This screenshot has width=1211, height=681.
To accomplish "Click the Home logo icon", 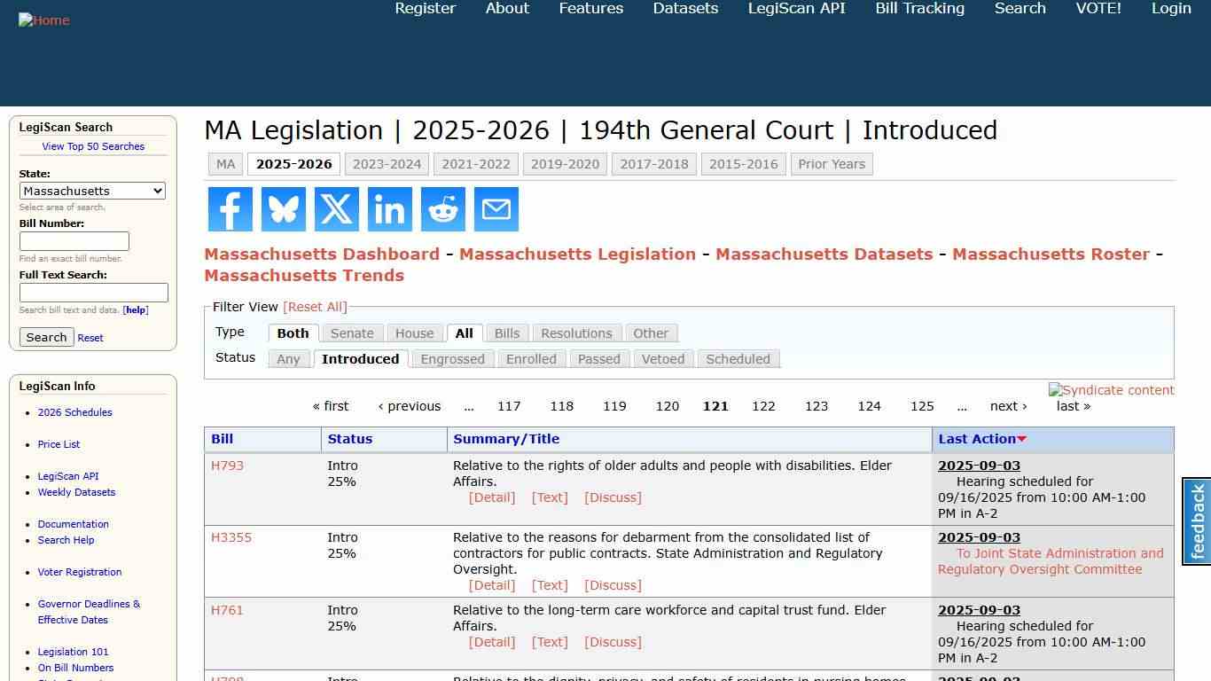I will pos(43,20).
